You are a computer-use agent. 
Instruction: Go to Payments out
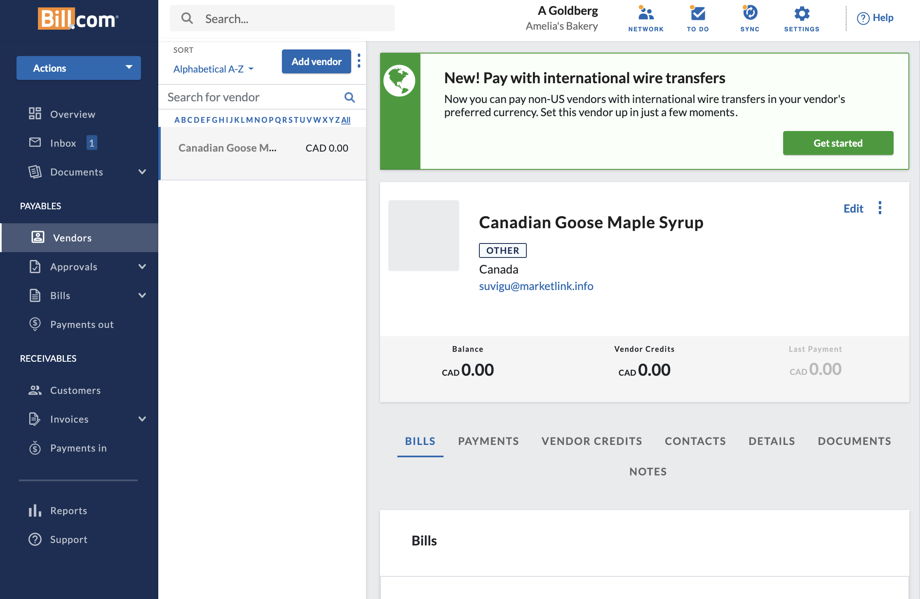(82, 324)
